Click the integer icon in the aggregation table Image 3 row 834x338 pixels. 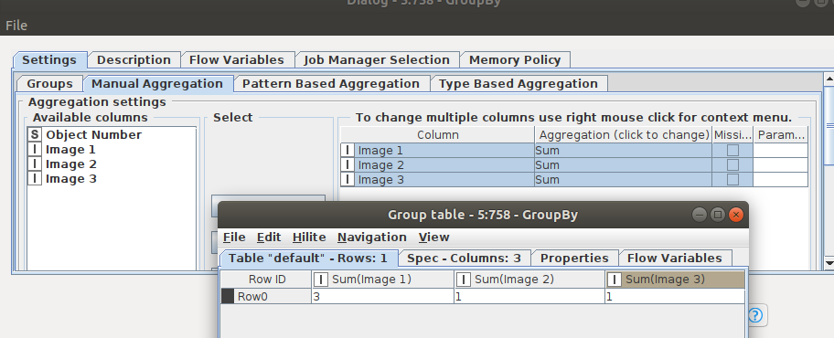347,180
